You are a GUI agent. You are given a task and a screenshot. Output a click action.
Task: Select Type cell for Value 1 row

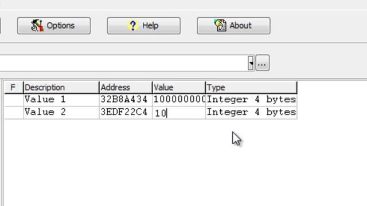point(251,100)
